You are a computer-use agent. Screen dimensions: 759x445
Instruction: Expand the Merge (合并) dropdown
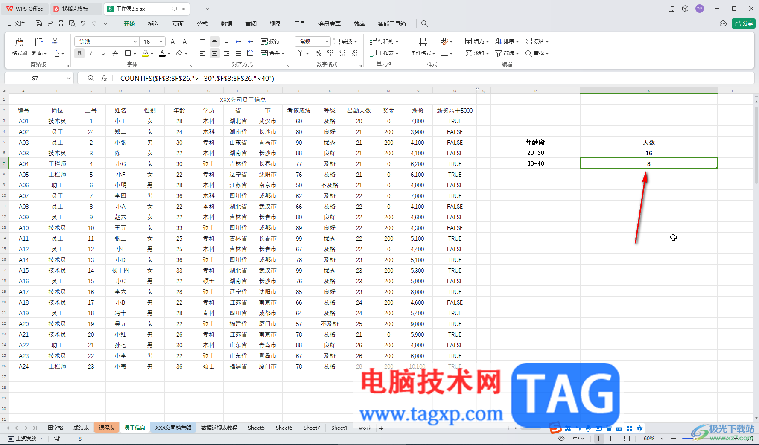[283, 53]
